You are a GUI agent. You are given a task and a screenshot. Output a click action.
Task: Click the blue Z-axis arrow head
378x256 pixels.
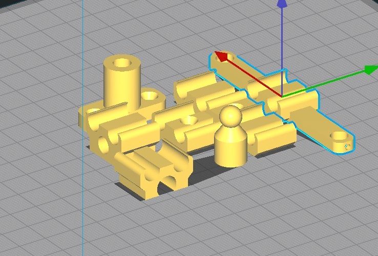[x=281, y=4]
